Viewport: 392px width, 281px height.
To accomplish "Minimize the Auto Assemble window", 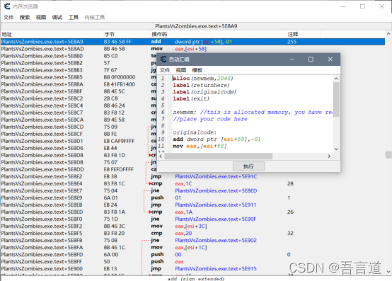I will (292, 59).
